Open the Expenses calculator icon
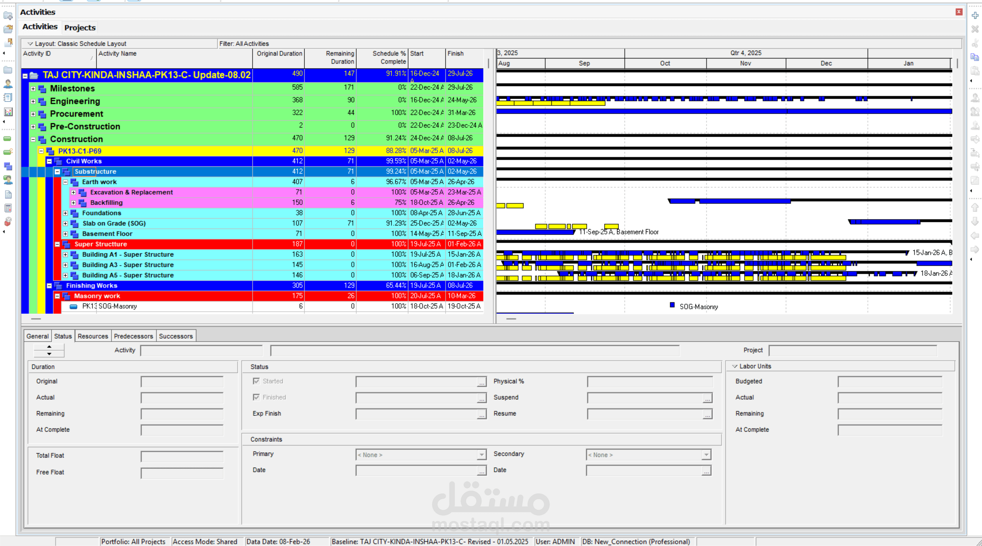 [x=8, y=208]
